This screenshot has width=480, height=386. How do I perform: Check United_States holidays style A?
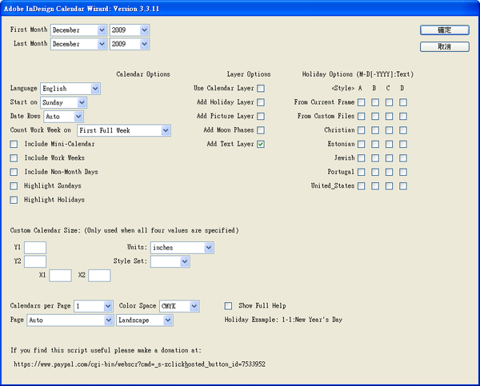pos(362,186)
